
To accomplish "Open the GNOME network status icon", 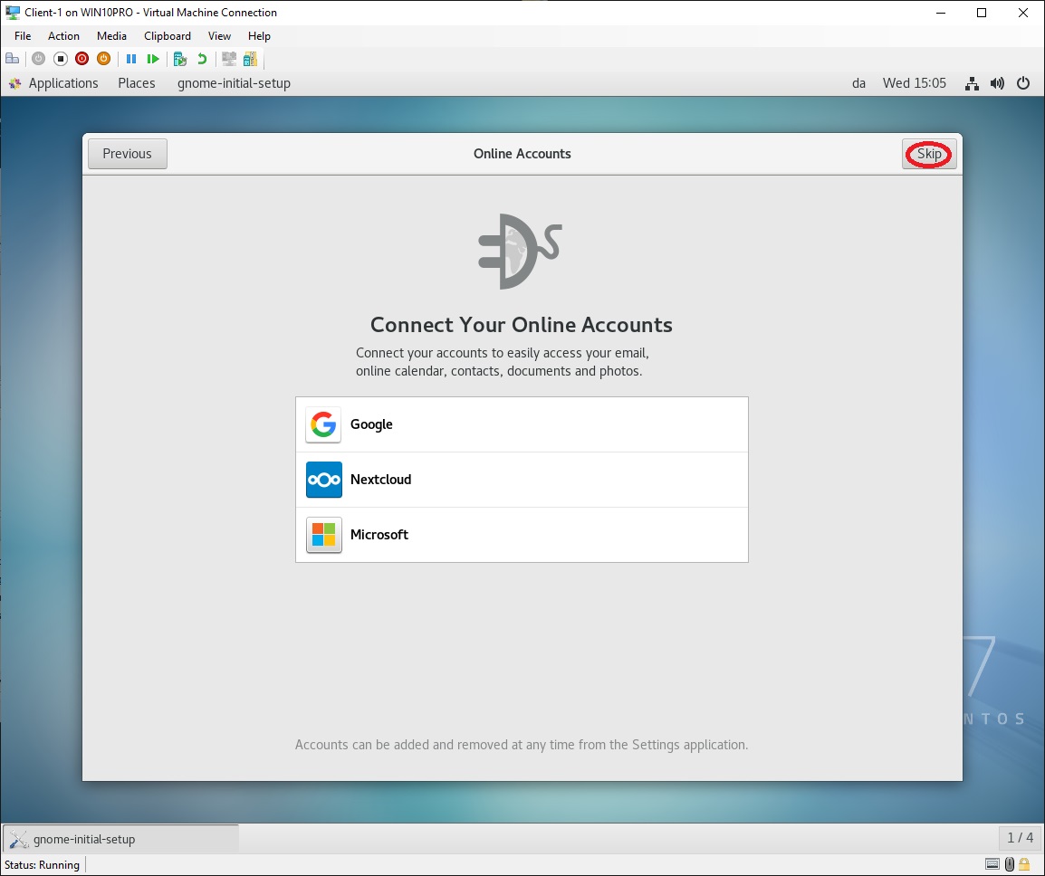I will pyautogui.click(x=973, y=83).
